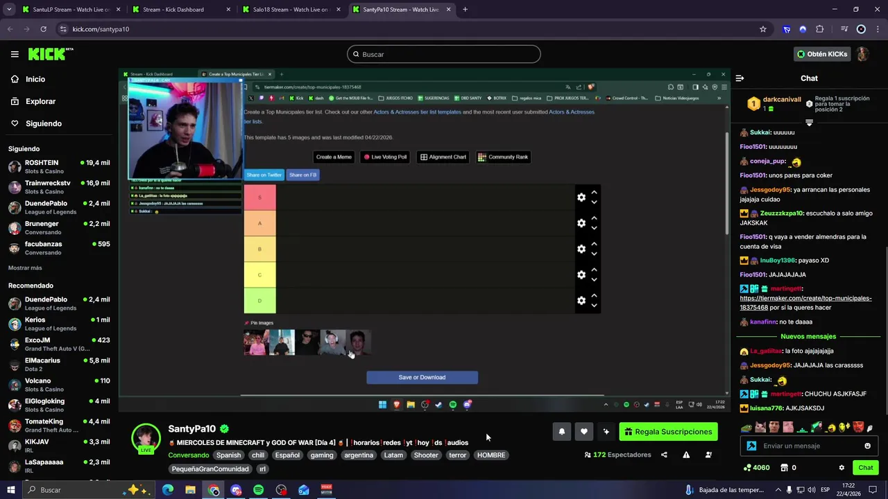Open the Kick hamburger menu

coord(15,54)
